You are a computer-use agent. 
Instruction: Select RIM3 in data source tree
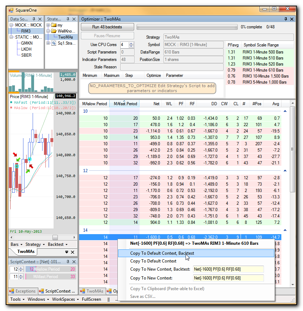(x=26, y=31)
